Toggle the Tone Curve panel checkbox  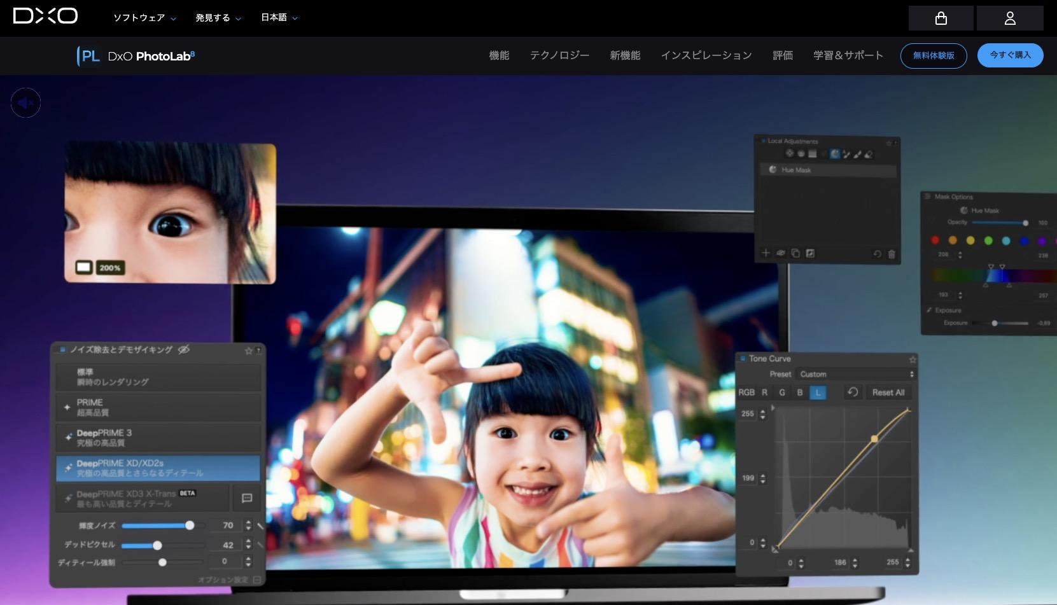point(743,359)
